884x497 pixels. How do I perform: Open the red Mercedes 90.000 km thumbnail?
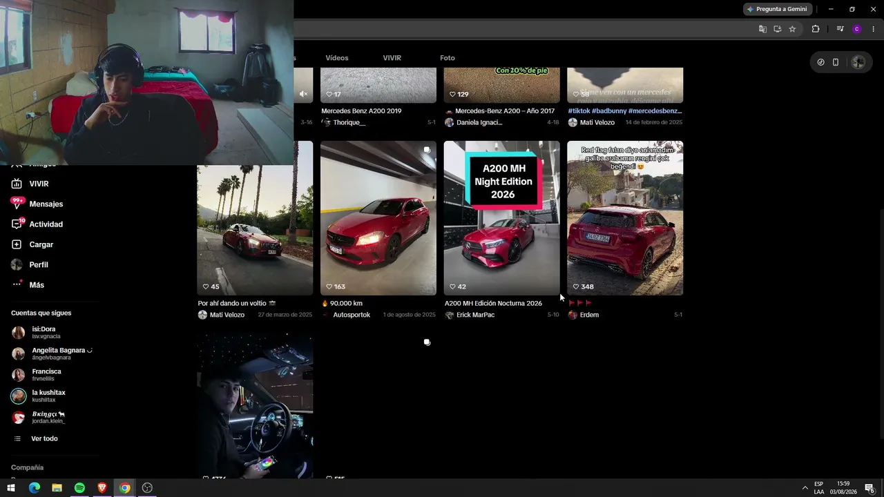point(378,218)
